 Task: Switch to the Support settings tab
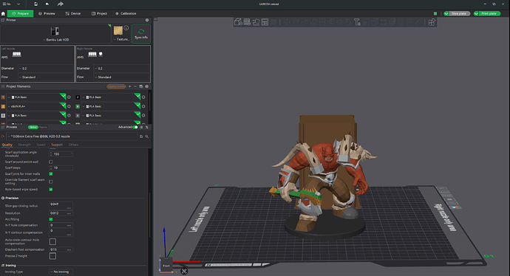(x=57, y=145)
